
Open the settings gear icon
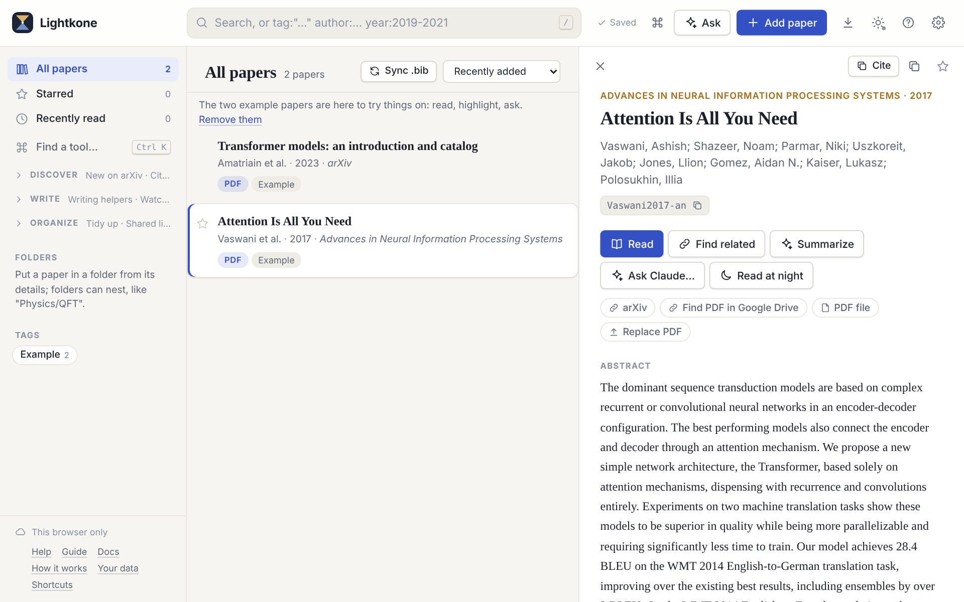pos(938,23)
